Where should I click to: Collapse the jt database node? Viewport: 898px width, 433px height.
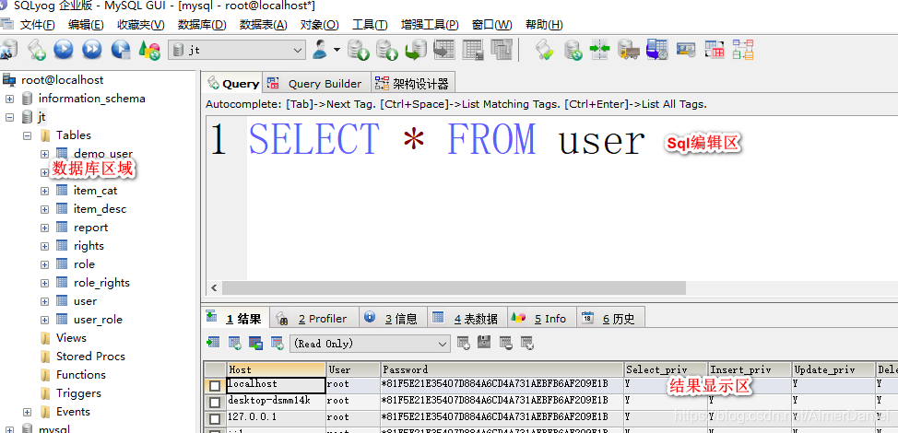pyautogui.click(x=9, y=117)
